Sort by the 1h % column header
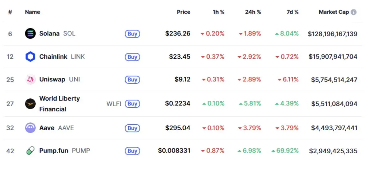 coord(218,12)
